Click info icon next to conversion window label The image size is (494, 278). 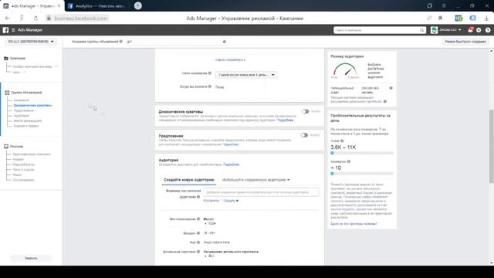(x=210, y=73)
